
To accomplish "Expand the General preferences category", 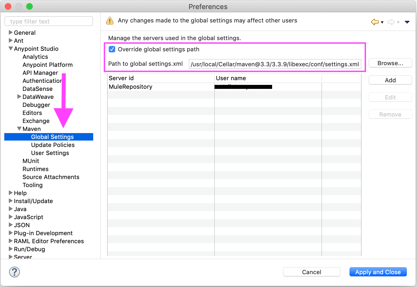I will click(x=11, y=33).
